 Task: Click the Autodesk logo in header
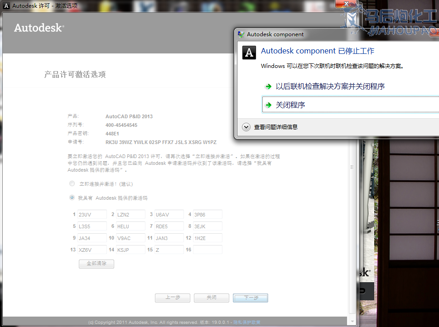click(39, 28)
